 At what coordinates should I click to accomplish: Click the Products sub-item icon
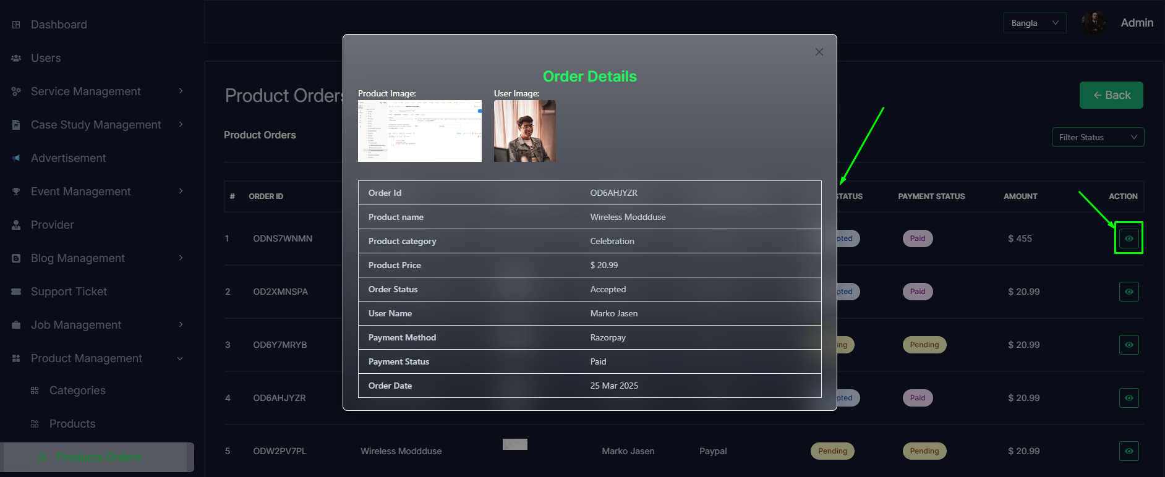click(x=35, y=424)
